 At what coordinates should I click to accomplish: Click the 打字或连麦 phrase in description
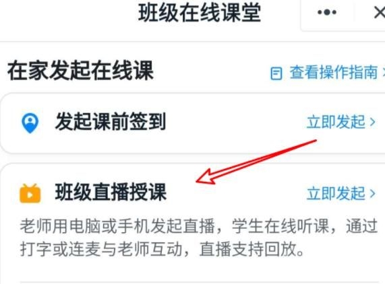point(60,249)
